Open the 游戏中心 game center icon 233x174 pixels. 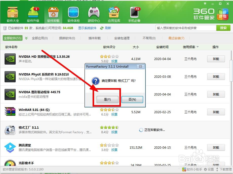(94, 14)
